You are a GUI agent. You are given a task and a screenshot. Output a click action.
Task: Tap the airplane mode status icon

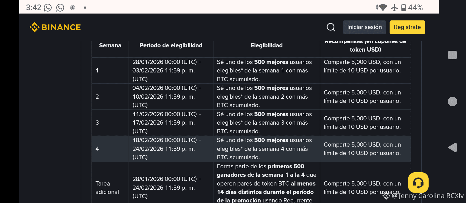coord(394,8)
